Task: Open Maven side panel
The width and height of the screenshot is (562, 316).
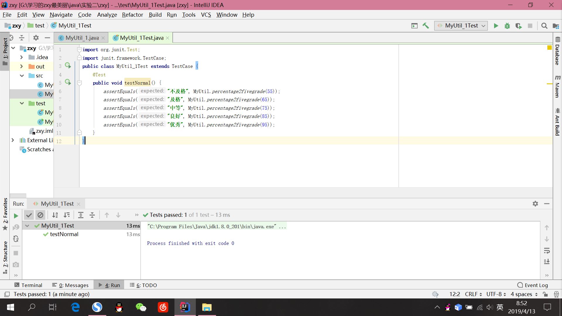Action: (557, 86)
